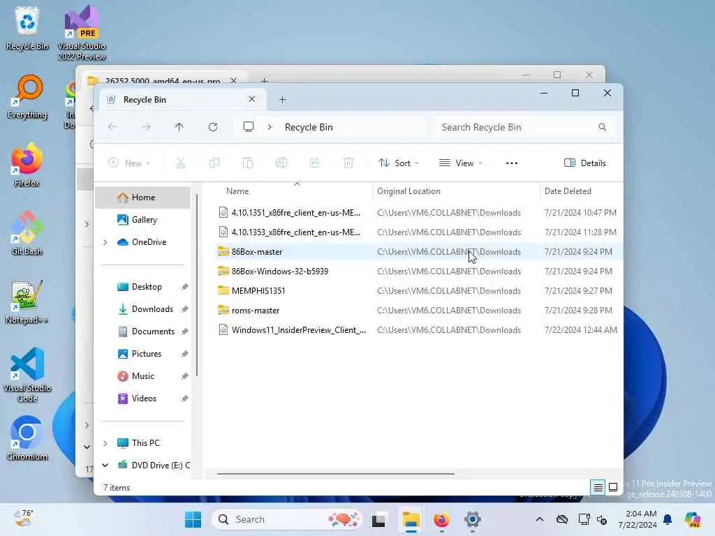This screenshot has height=536, width=715.
Task: Open Pictures quick access folder
Action: click(x=142, y=354)
